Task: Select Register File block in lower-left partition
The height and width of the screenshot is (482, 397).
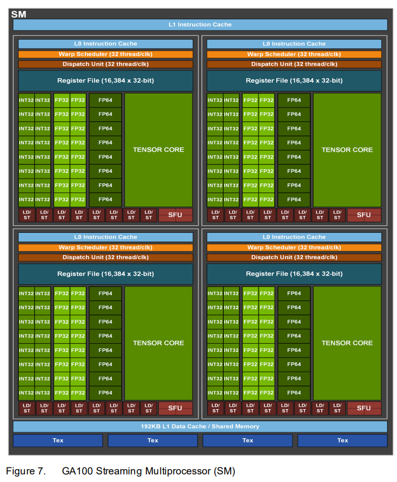Action: 106,274
